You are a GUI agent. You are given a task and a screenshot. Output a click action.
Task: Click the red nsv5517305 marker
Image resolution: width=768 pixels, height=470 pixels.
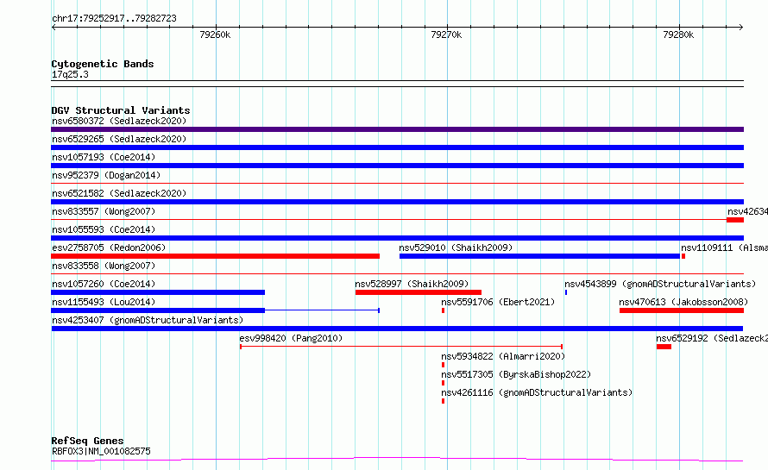[444, 383]
